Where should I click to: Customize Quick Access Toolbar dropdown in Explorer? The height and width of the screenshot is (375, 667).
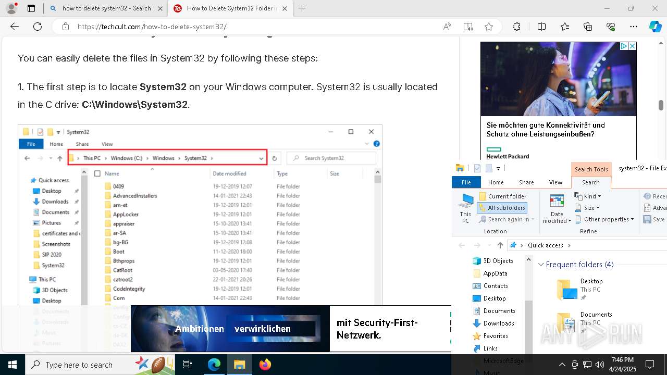click(x=499, y=168)
